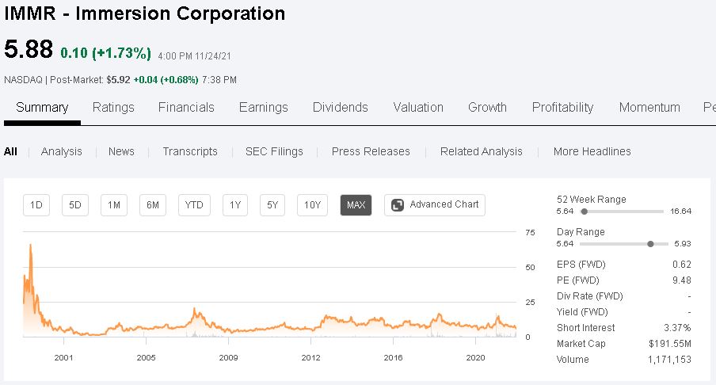Select the MAX chart range
The width and height of the screenshot is (716, 385).
(x=356, y=205)
